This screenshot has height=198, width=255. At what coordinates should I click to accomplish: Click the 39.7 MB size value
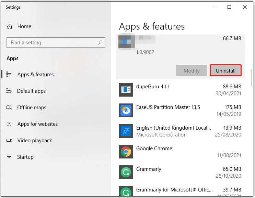(x=232, y=189)
